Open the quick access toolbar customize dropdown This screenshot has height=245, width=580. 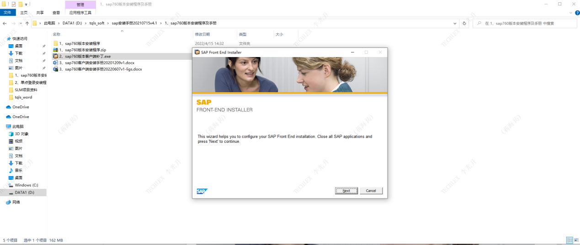pos(27,4)
